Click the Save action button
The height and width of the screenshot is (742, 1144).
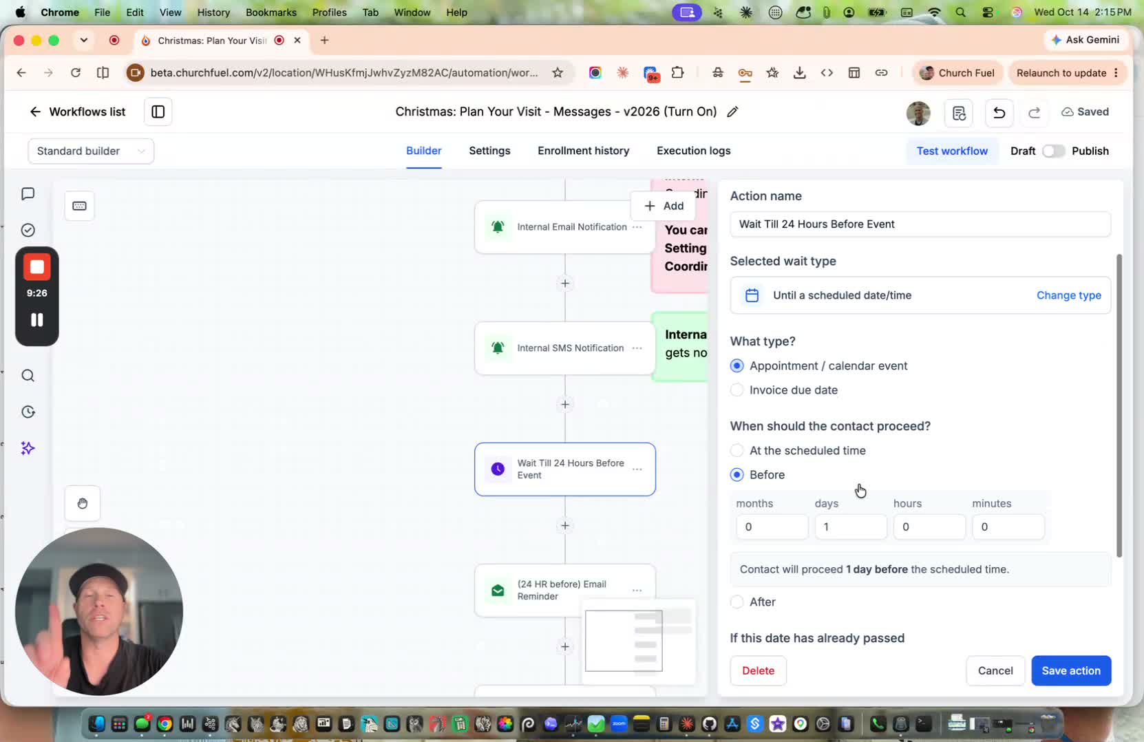1070,670
